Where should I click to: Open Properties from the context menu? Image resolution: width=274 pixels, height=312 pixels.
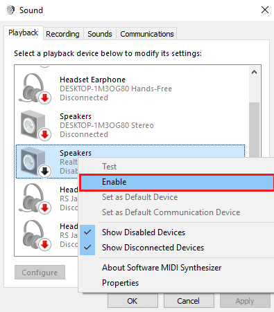120,283
